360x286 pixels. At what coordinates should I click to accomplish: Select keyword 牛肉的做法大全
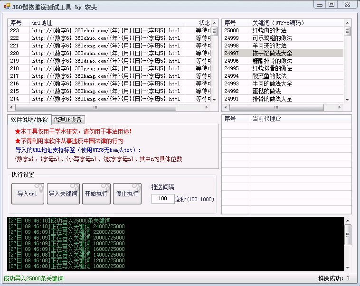point(283,83)
